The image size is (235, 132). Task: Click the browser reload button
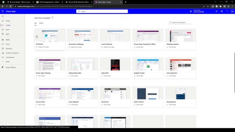coord(11,7)
